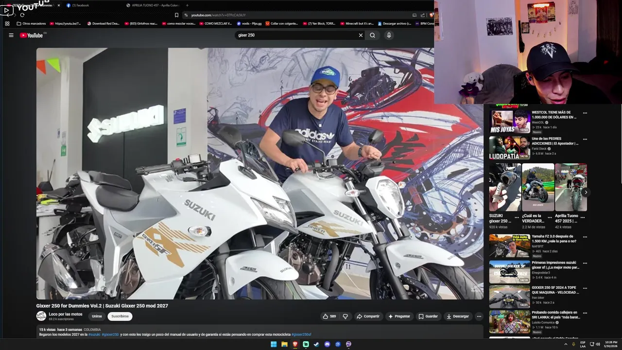Image resolution: width=622 pixels, height=350 pixels.
Task: Open options for 'SUZUKI gixxer 250' short
Action: pos(517,217)
